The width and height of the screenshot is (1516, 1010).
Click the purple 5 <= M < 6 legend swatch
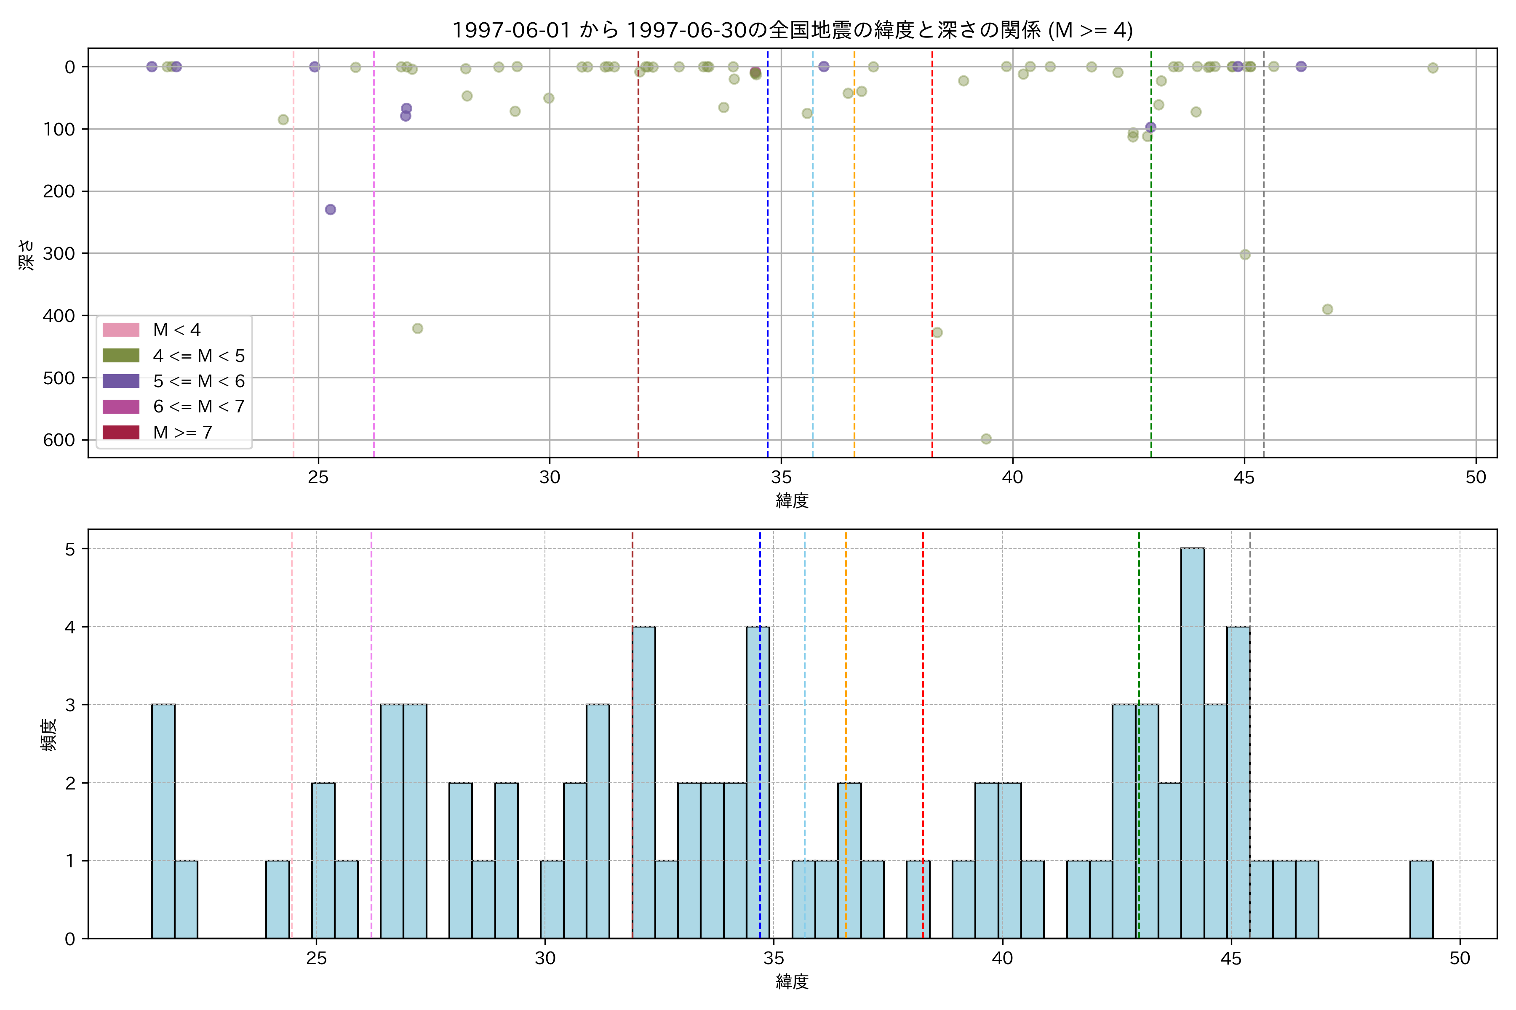coord(120,381)
